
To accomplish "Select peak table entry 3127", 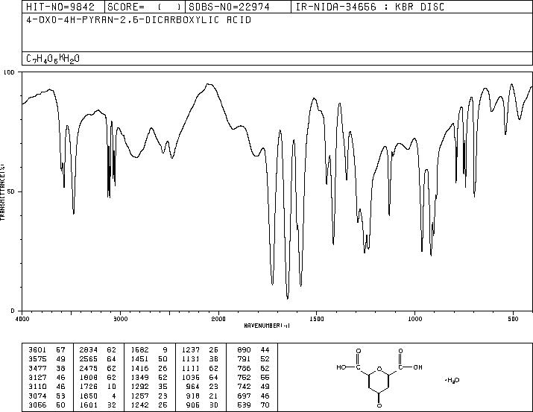I will point(47,377).
